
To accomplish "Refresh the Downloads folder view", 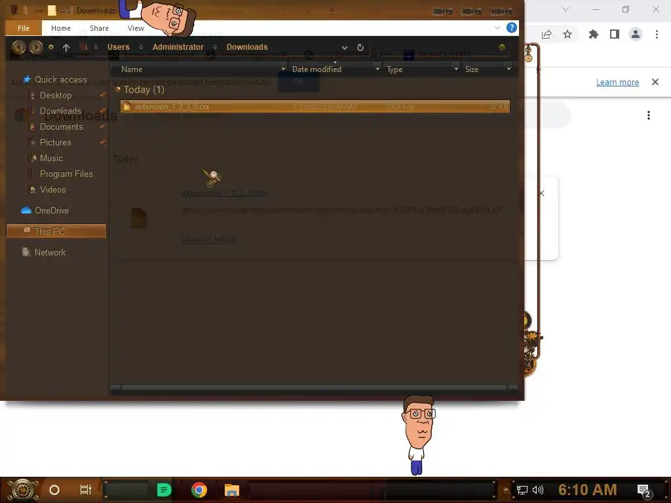I will point(360,47).
